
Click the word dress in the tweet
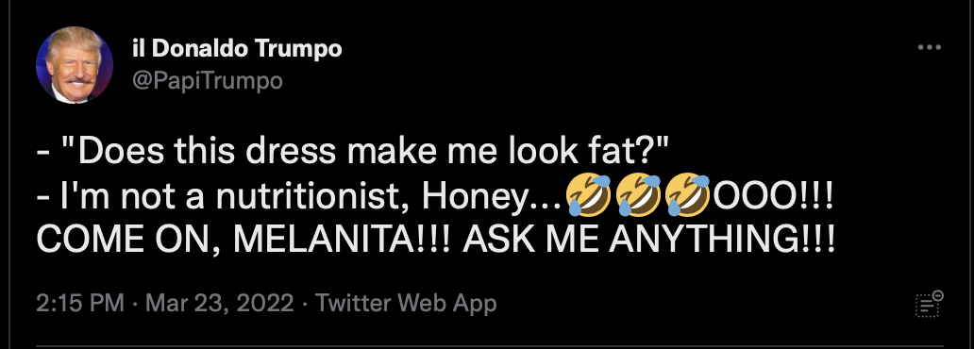coord(282,151)
